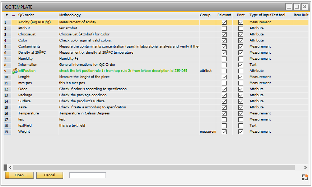
Task: Sort by QC order column header
Action: 26,15
